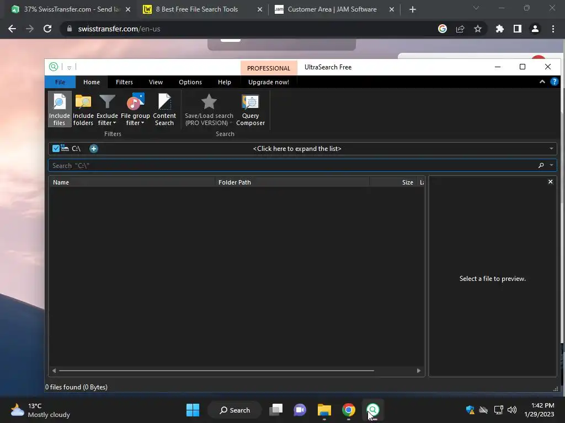Add a drive with the blue plus icon
Screen dimensions: 565x423
[94, 149]
